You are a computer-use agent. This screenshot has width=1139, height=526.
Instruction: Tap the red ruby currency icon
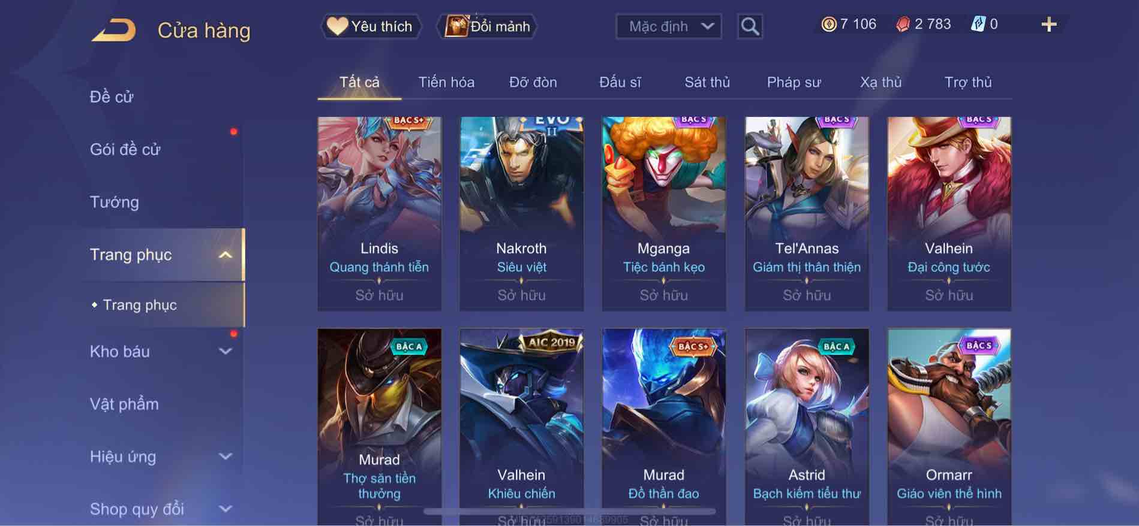coord(903,25)
